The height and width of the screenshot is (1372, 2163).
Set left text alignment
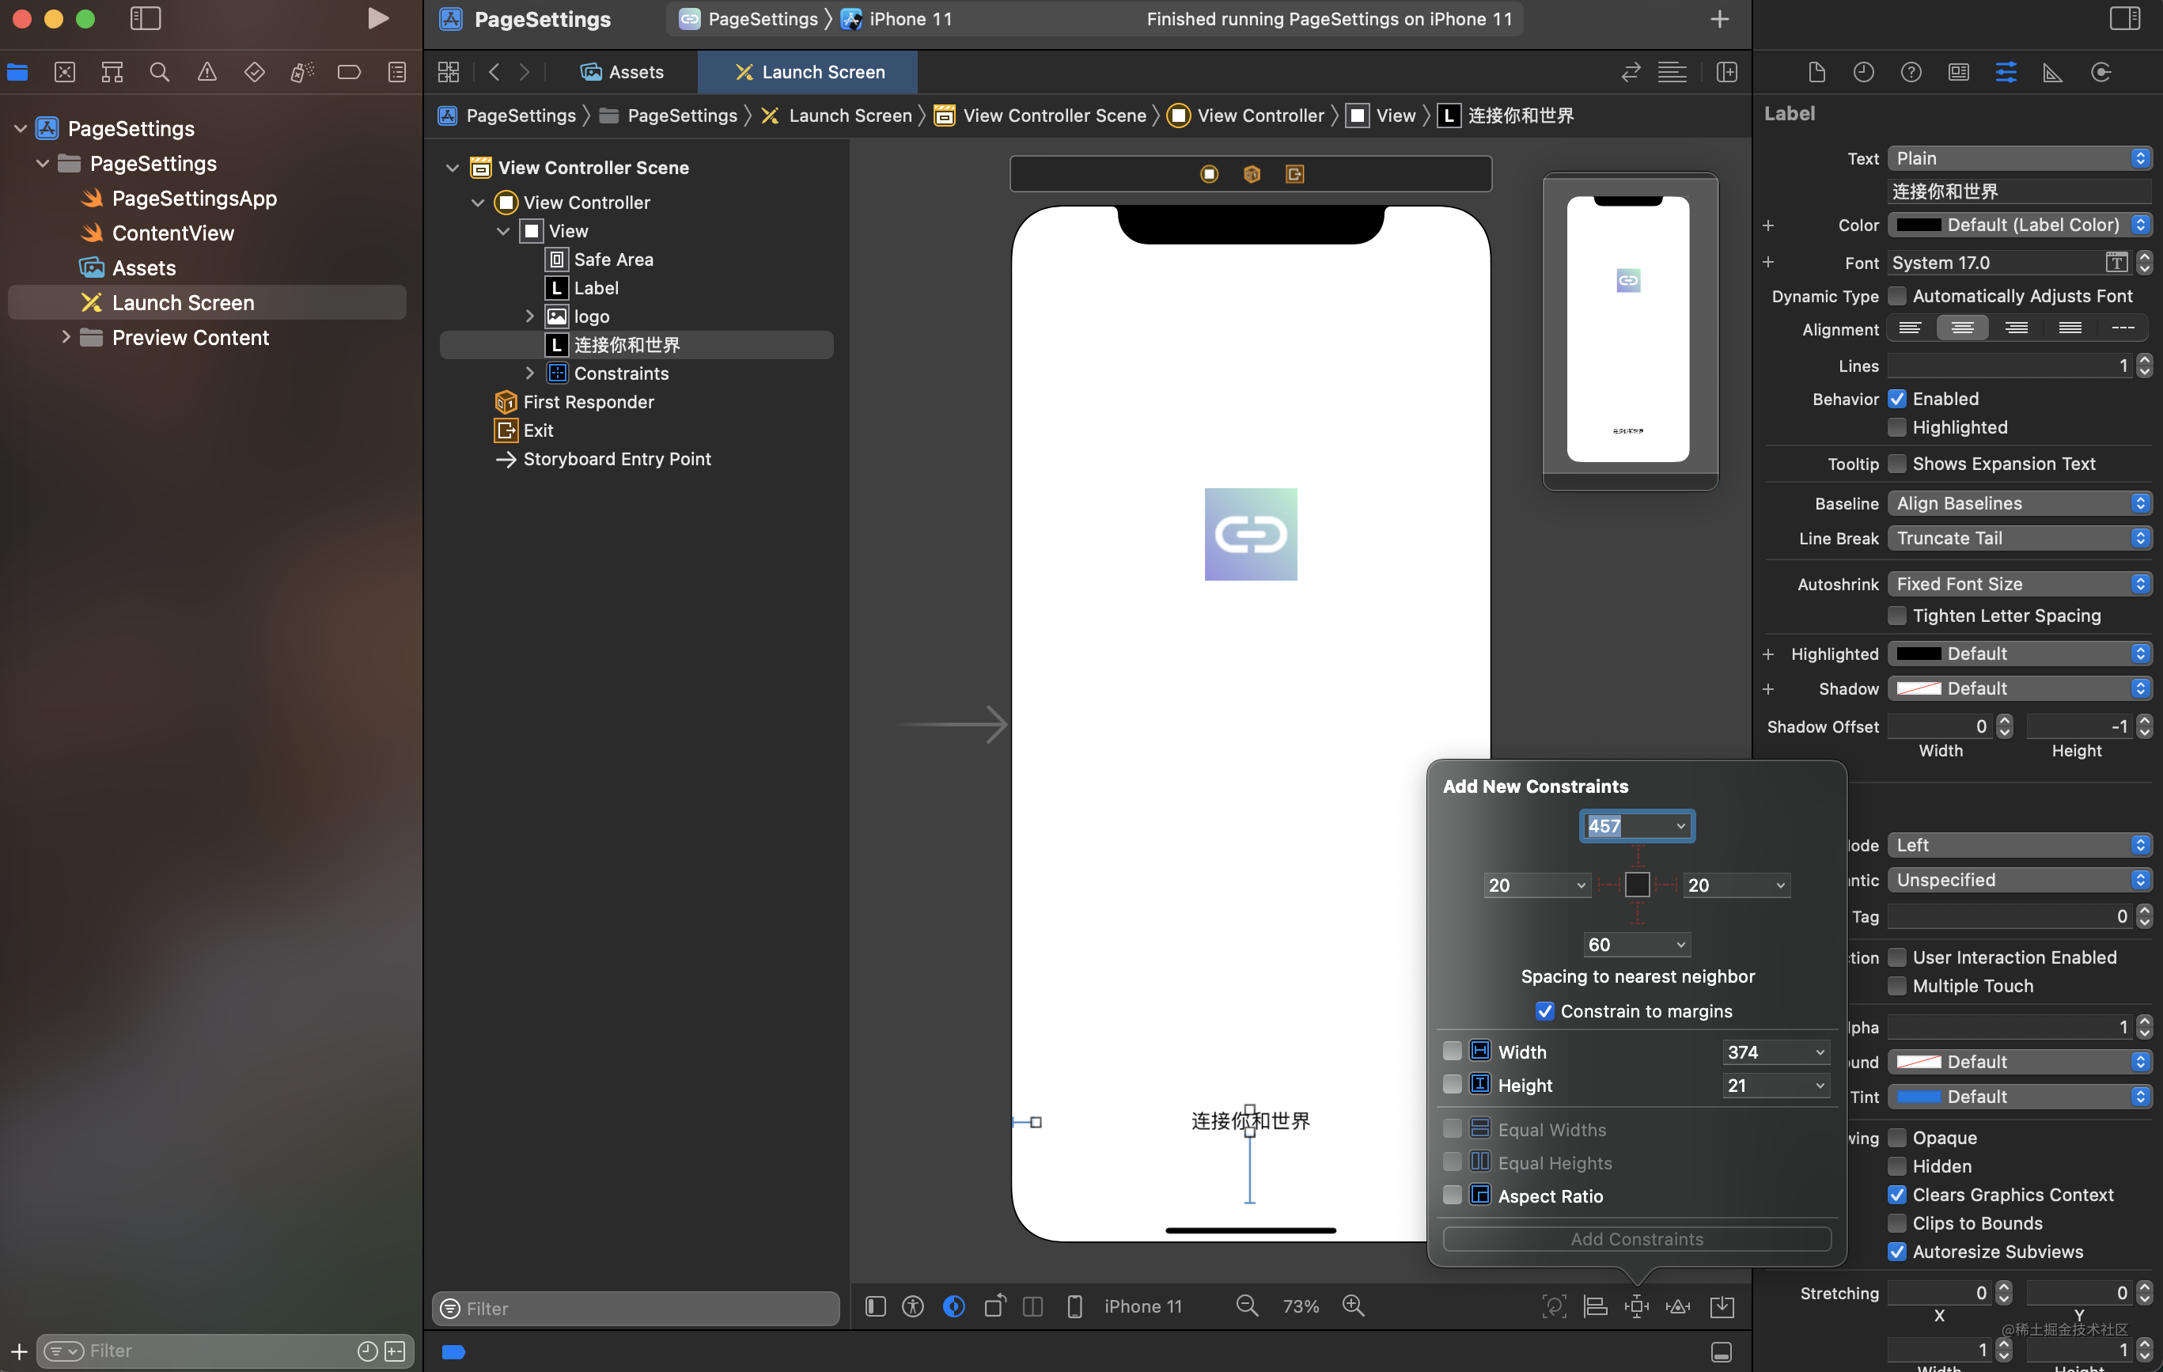1910,328
